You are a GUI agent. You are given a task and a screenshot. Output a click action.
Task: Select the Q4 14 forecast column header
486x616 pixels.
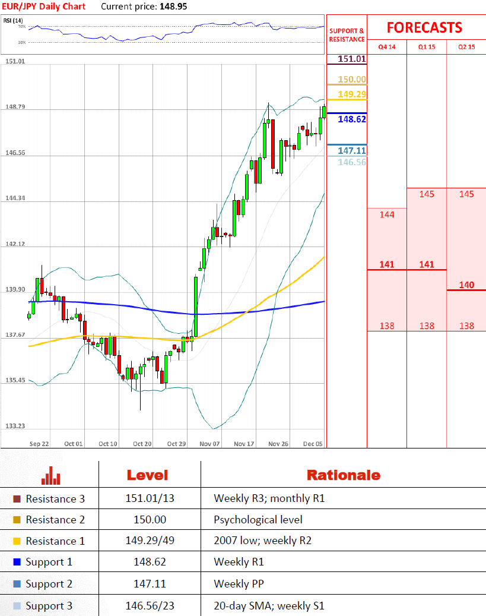(387, 47)
